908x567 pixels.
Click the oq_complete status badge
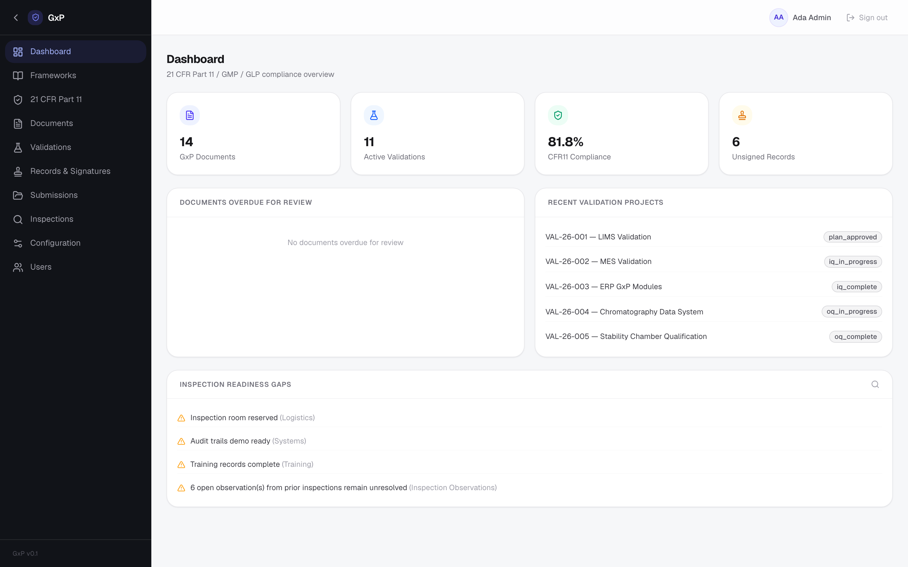855,337
